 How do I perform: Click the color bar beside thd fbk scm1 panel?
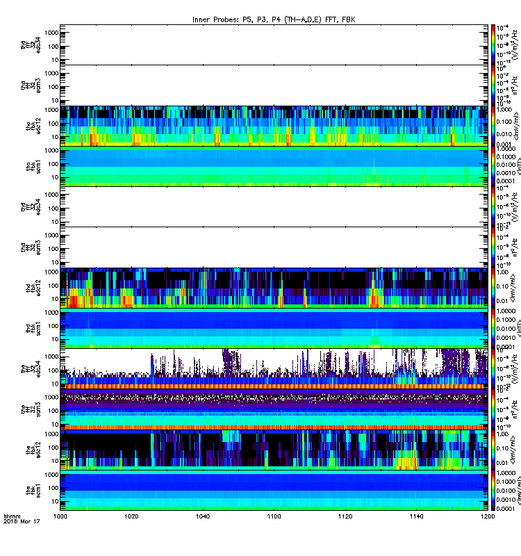493,328
